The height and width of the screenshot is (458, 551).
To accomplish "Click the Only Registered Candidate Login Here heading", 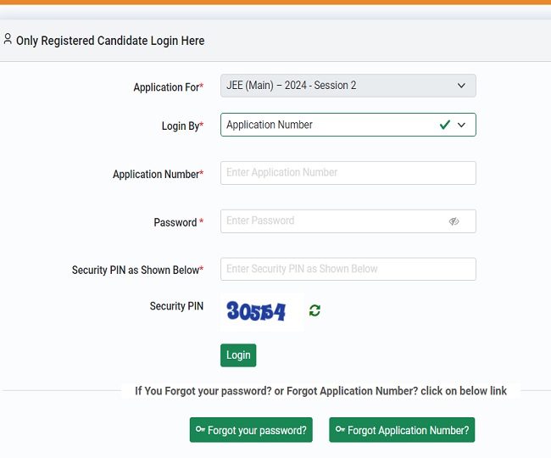I will point(110,40).
